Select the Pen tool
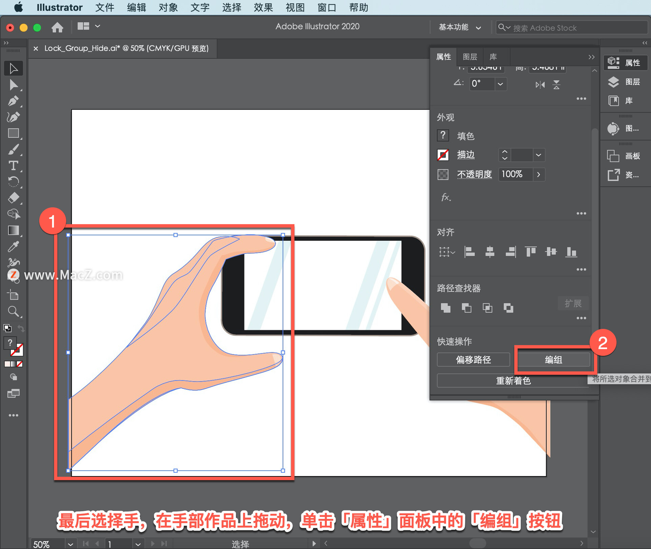Image resolution: width=651 pixels, height=549 pixels. pyautogui.click(x=14, y=101)
